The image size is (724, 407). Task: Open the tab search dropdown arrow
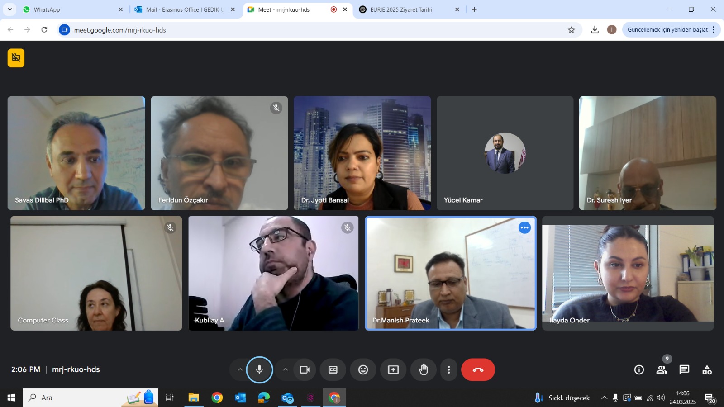10,9
